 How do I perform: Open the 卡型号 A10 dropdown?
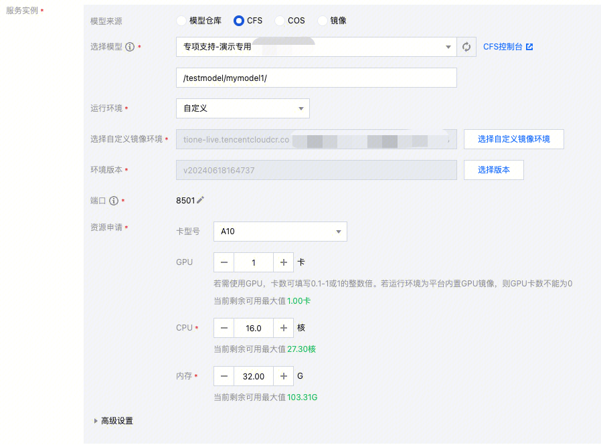280,232
